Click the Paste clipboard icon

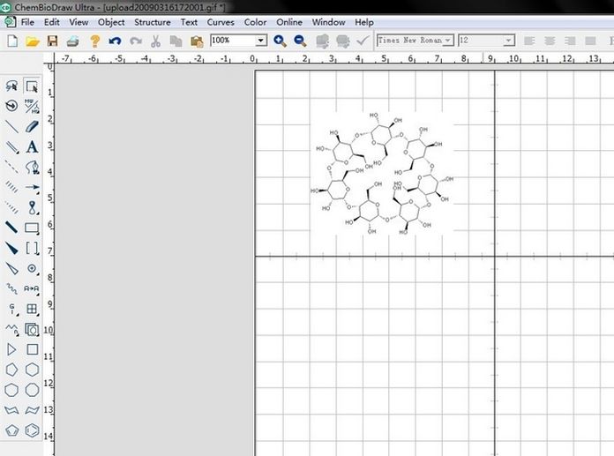point(197,41)
